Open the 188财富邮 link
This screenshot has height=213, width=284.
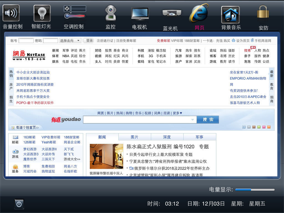click(72, 137)
